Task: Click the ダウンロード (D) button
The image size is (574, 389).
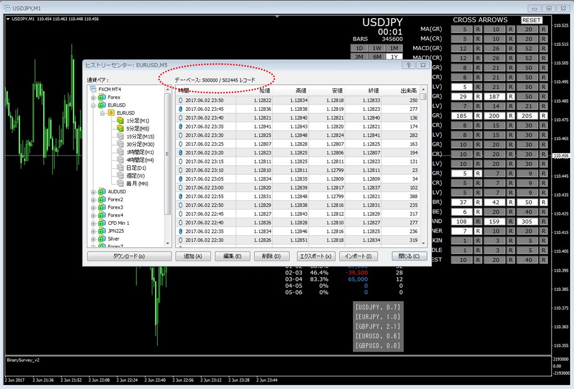Action: coord(129,256)
